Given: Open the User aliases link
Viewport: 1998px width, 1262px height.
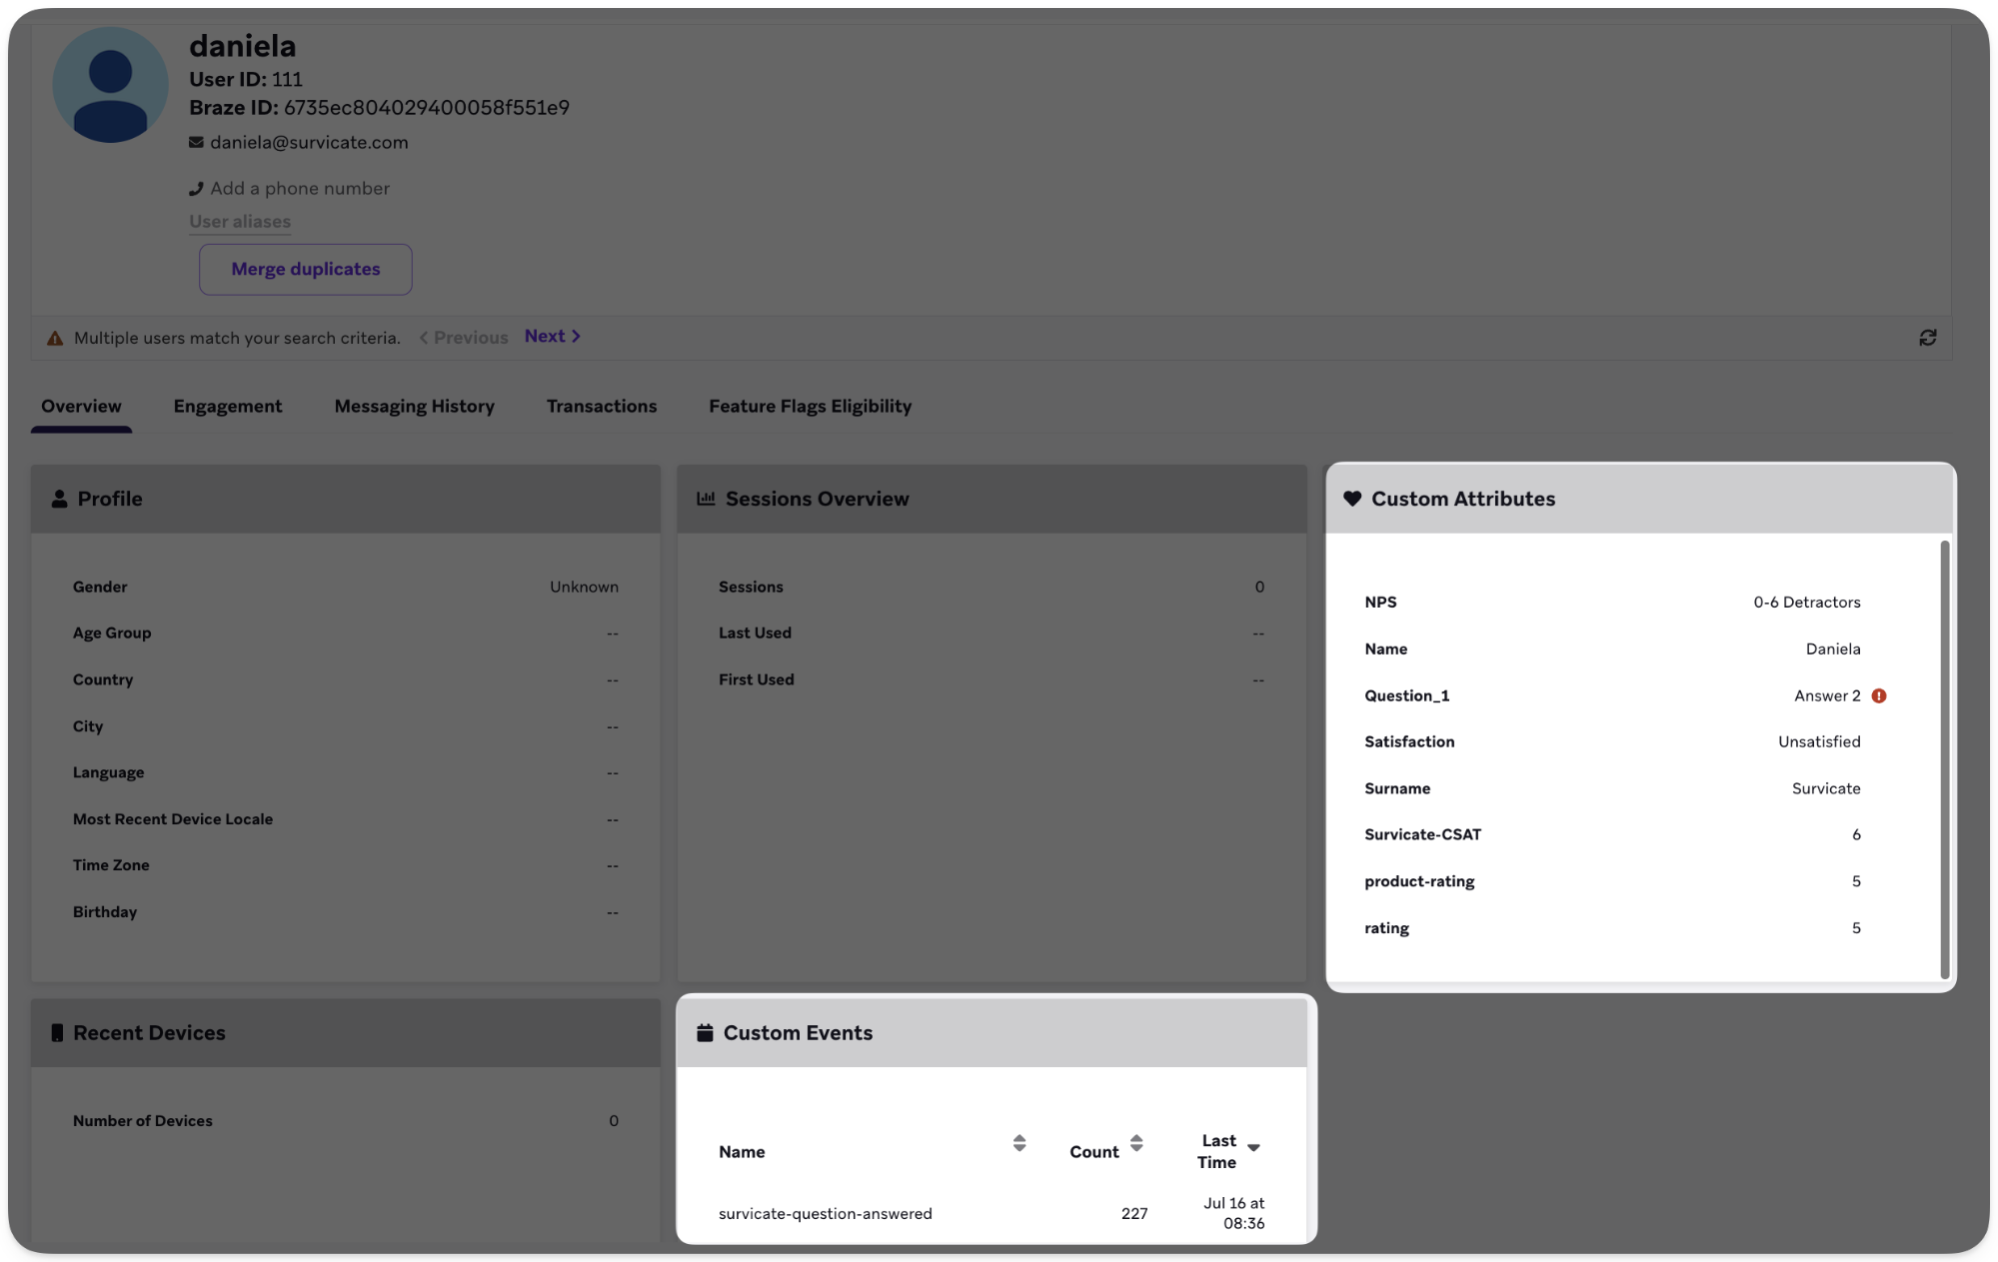Looking at the screenshot, I should click(239, 221).
